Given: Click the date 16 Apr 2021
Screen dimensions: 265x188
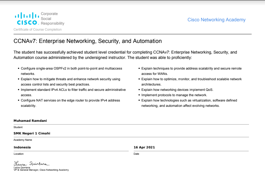Looking at the screenshot, I should [144, 147].
